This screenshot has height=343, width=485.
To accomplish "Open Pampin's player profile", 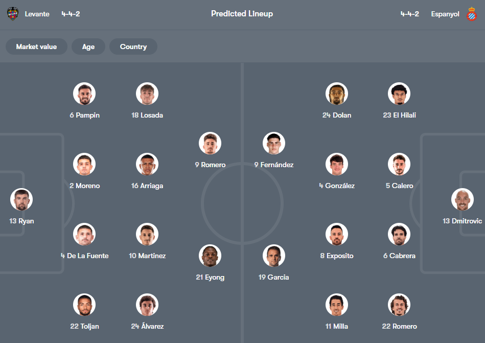I will click(84, 94).
